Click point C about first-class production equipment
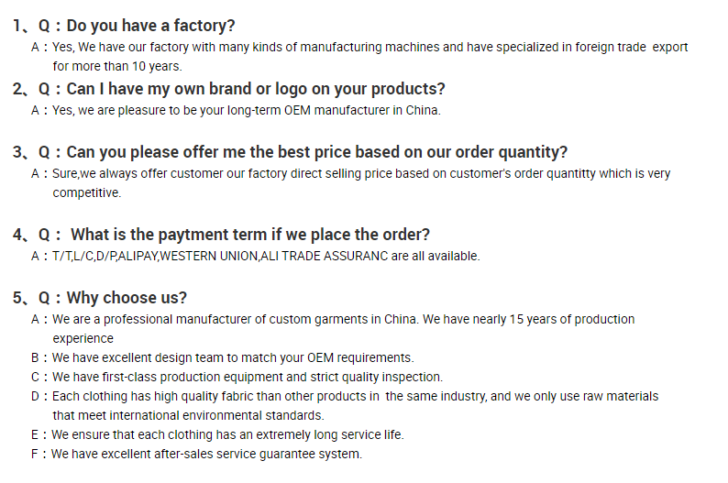The width and height of the screenshot is (728, 483). pyautogui.click(x=247, y=377)
